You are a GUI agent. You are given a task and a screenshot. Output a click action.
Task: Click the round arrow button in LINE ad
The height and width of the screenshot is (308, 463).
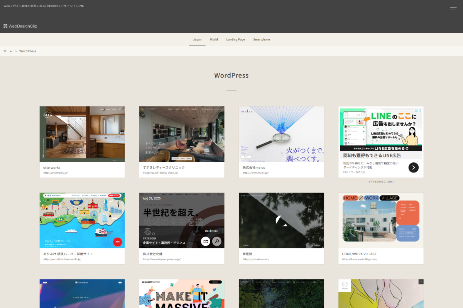[413, 167]
